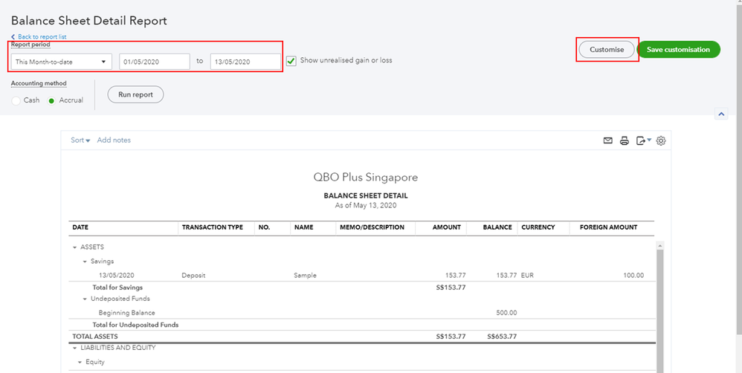Viewport: 742px width, 373px height.
Task: Click Save customisation button
Action: [x=678, y=50]
